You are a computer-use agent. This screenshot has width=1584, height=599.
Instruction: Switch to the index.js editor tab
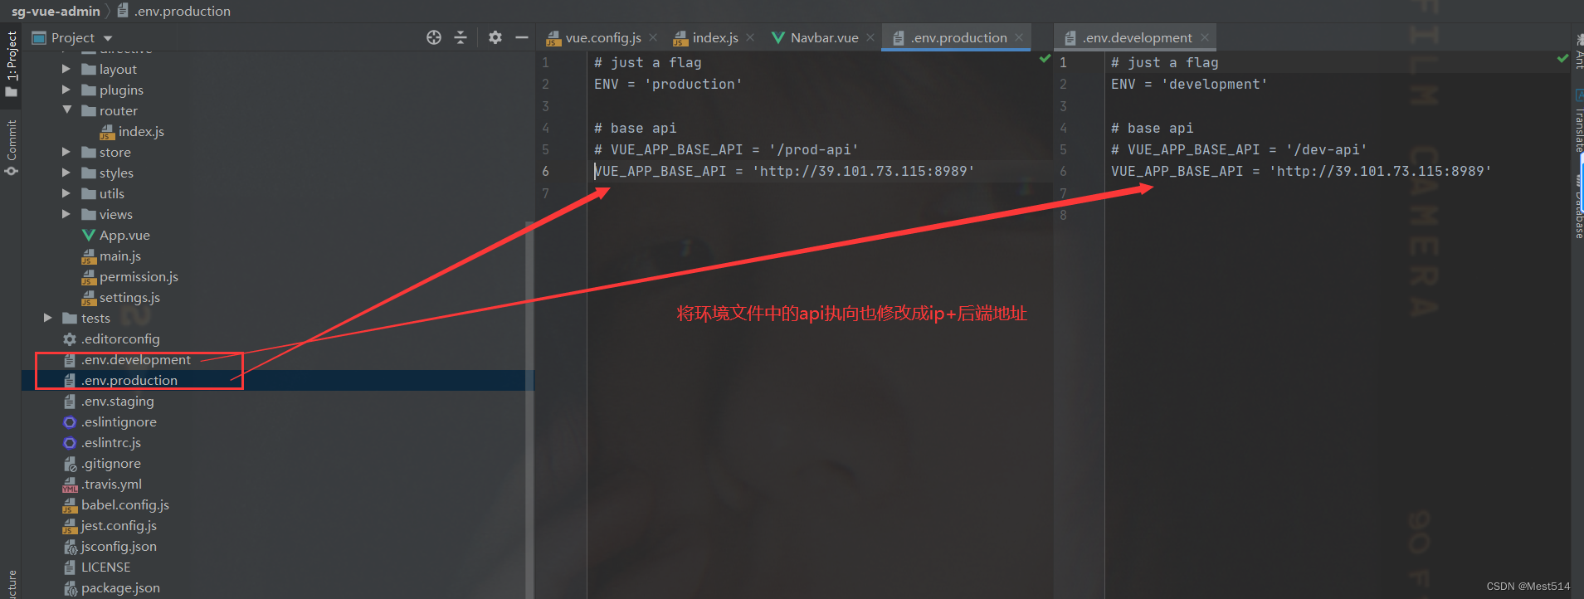point(714,37)
